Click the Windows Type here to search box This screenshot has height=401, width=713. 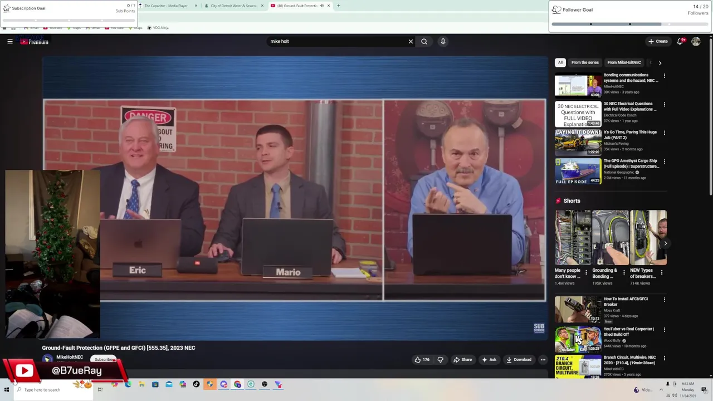[53, 389]
